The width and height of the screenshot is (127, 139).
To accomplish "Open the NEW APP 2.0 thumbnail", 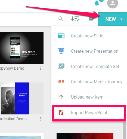I will pos(22,48).
